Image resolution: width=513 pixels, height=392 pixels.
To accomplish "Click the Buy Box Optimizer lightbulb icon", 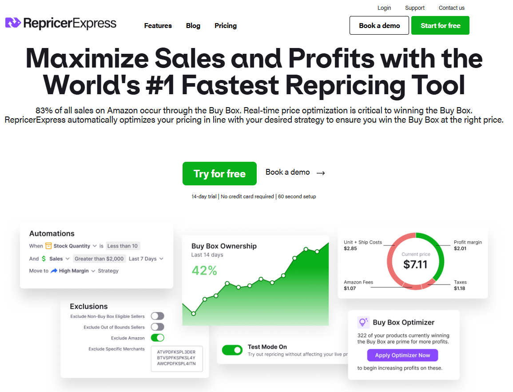I will (x=363, y=322).
